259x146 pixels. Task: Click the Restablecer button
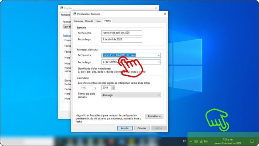154,116
